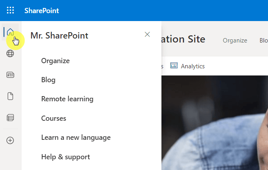The width and height of the screenshot is (268, 170).
Task: Open the My files page icon
Action: (10, 96)
